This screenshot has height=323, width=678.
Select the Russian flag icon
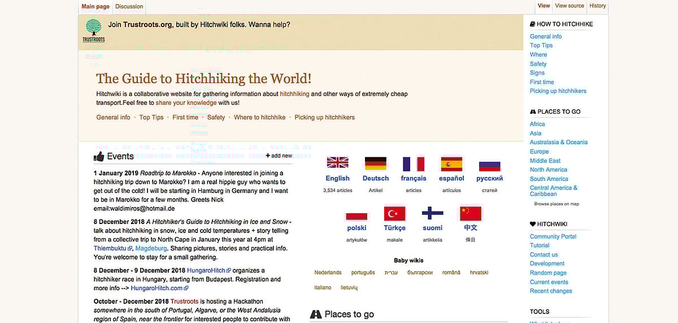click(x=490, y=166)
